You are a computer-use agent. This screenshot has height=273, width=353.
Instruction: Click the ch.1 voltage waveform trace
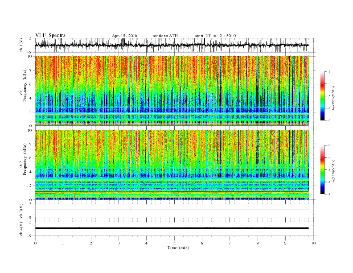(172, 45)
